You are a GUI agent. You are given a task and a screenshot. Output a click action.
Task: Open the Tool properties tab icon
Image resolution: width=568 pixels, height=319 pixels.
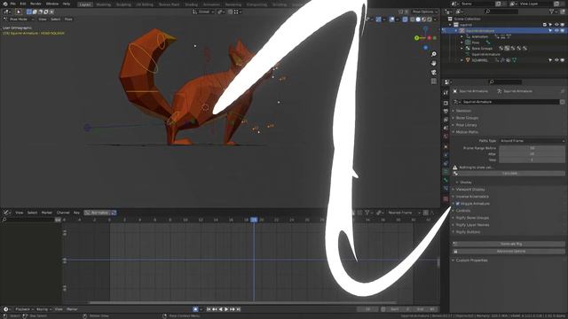coord(446,93)
